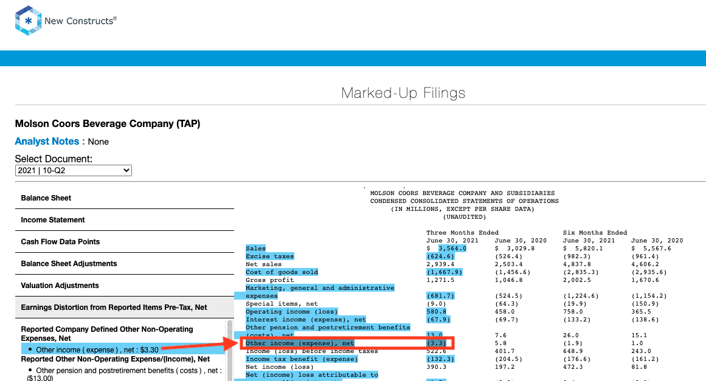Expand the Balance Sheet section
Screen dimensions: 706x381
tap(125, 198)
